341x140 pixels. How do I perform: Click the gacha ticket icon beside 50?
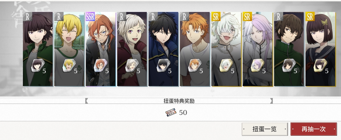(171, 113)
